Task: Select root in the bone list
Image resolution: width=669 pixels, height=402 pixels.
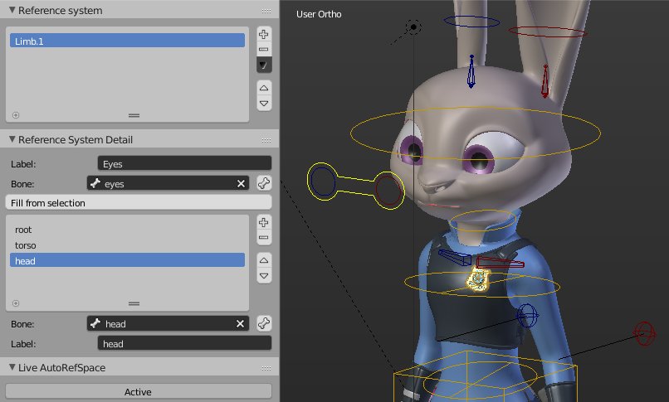Action: (x=127, y=230)
